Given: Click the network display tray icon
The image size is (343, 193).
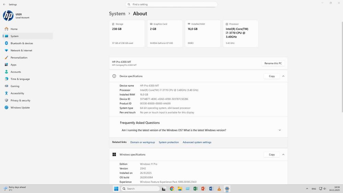Looking at the screenshot, I should pos(320,189).
